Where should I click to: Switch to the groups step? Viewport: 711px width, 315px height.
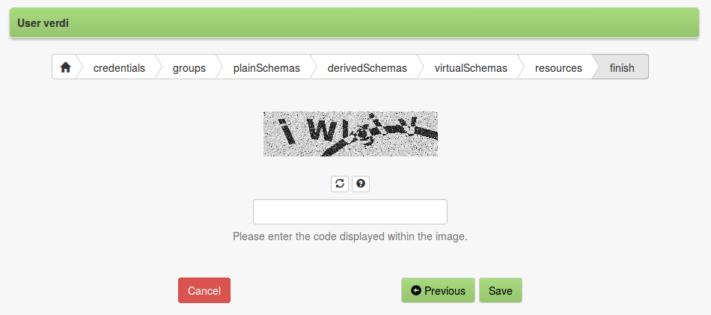point(189,68)
